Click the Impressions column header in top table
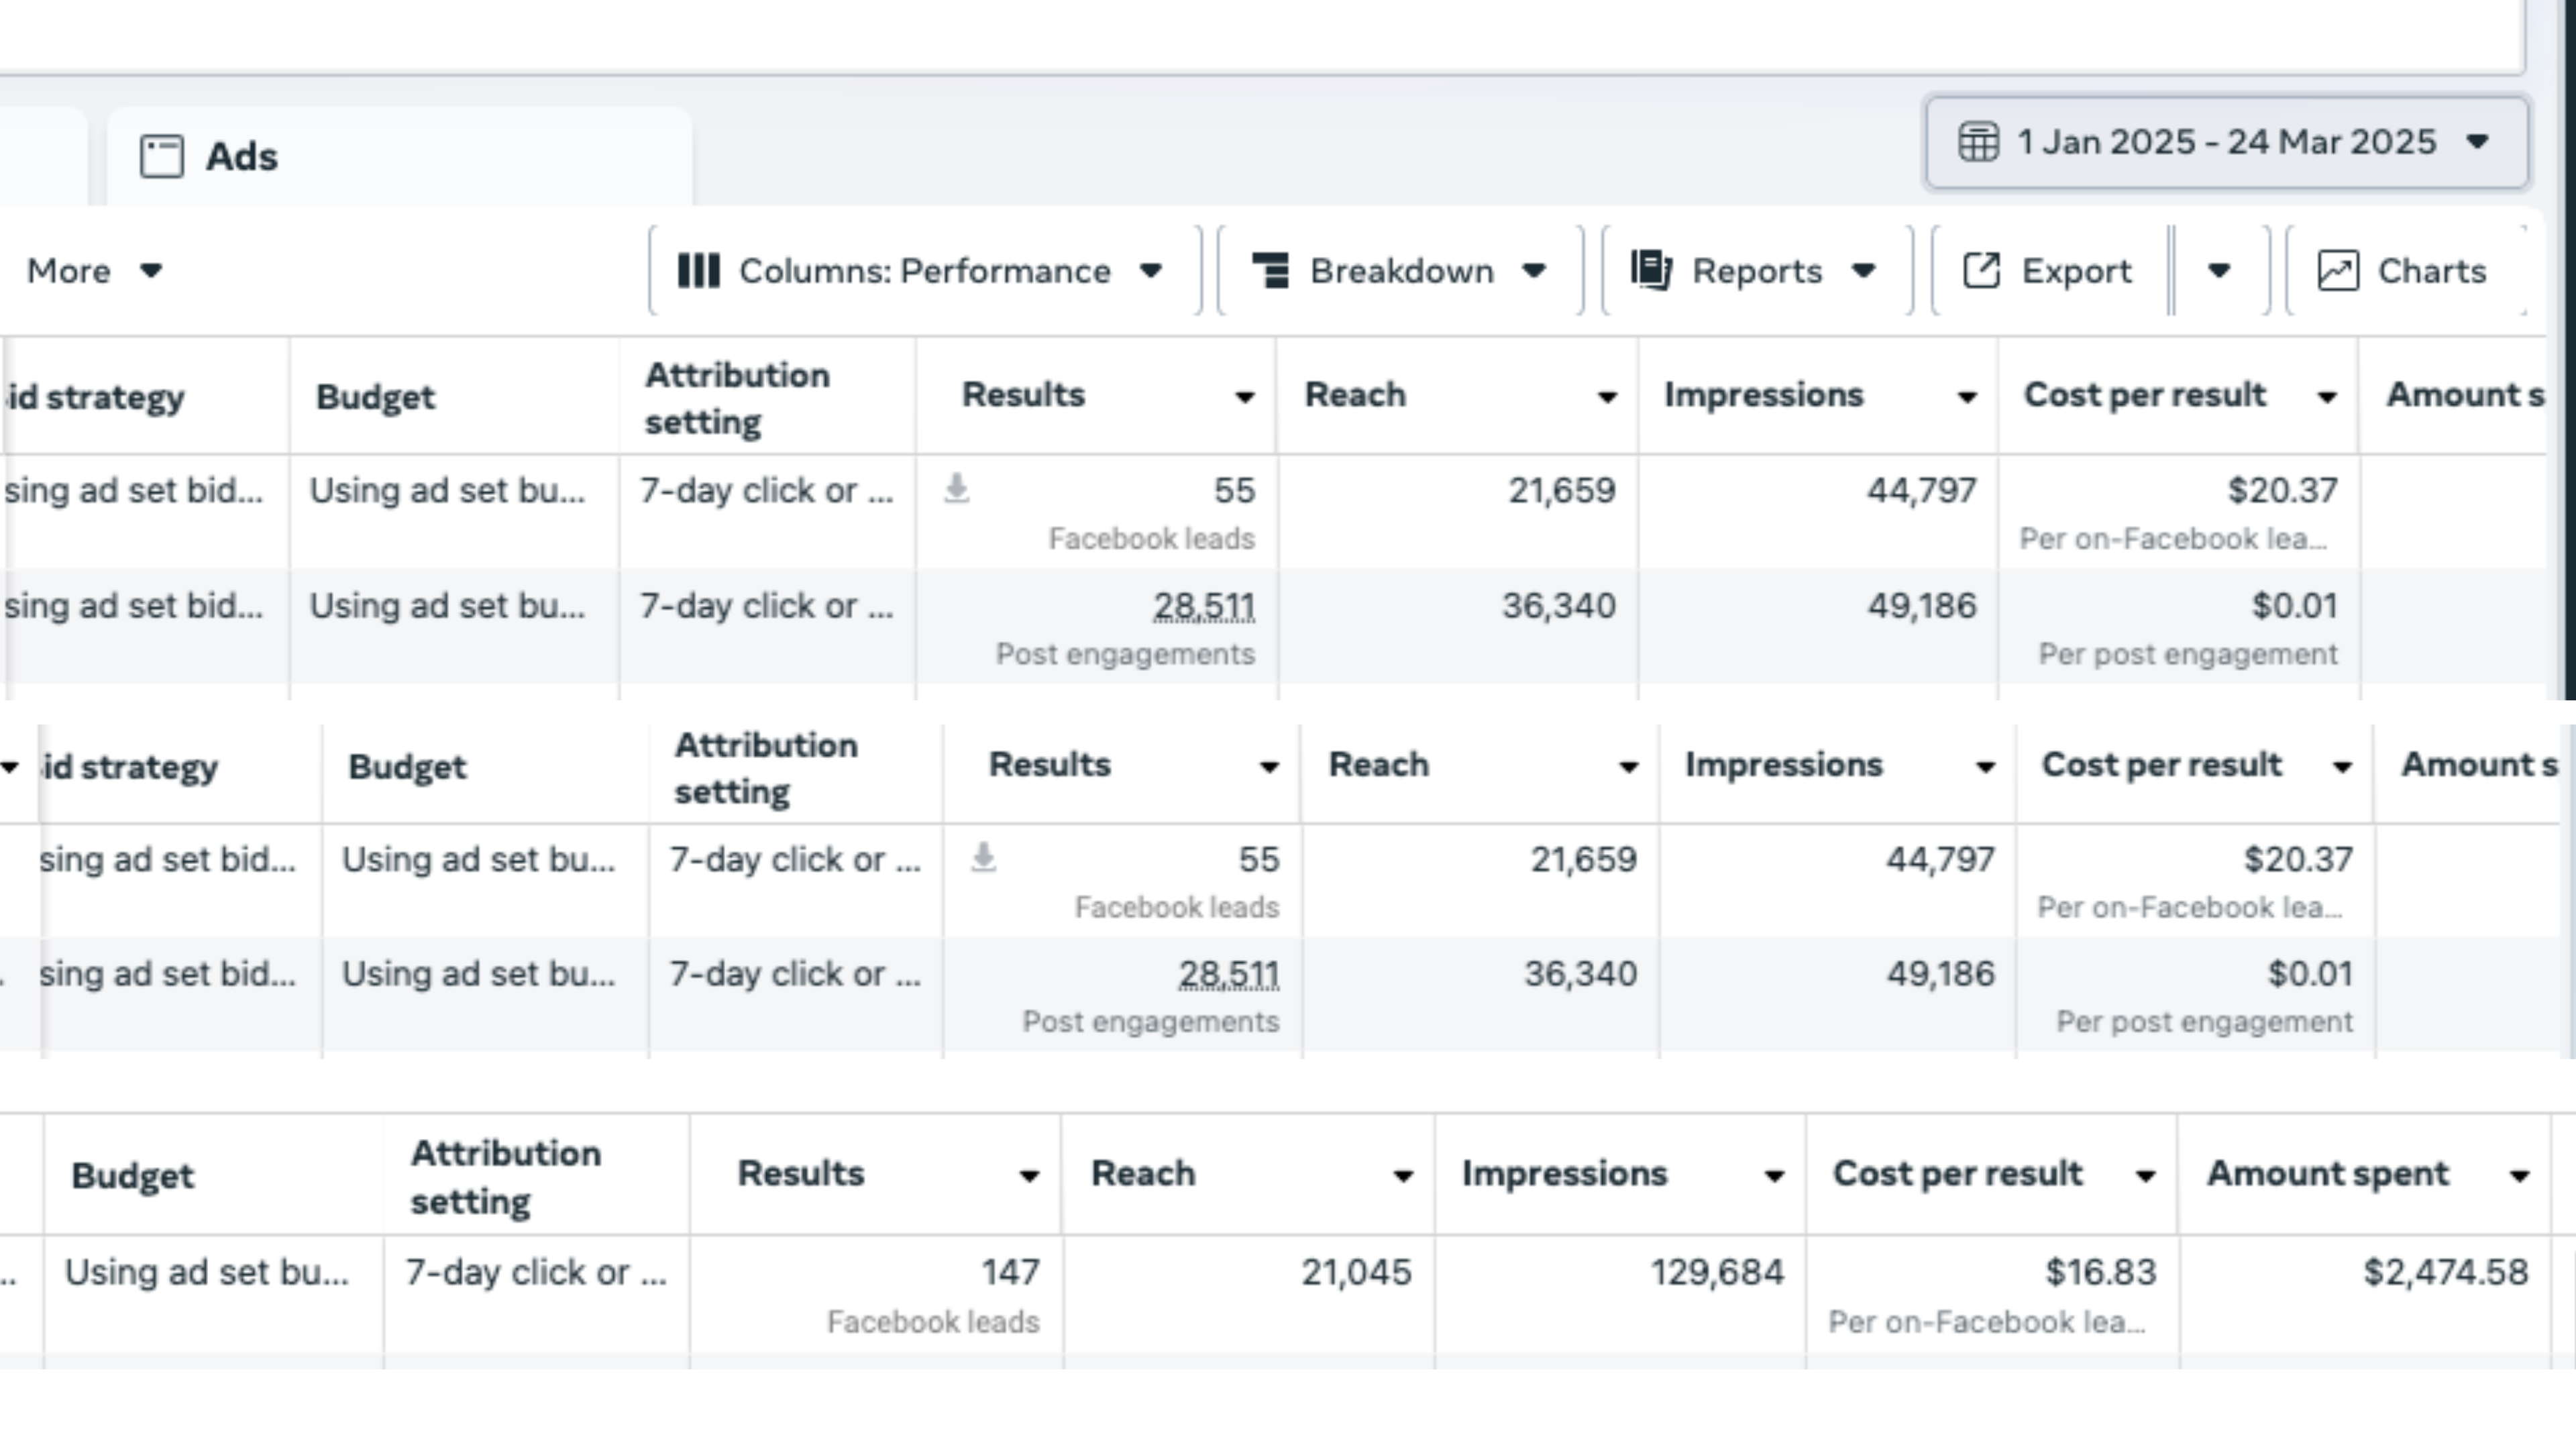The image size is (2576, 1449). click(x=1763, y=395)
